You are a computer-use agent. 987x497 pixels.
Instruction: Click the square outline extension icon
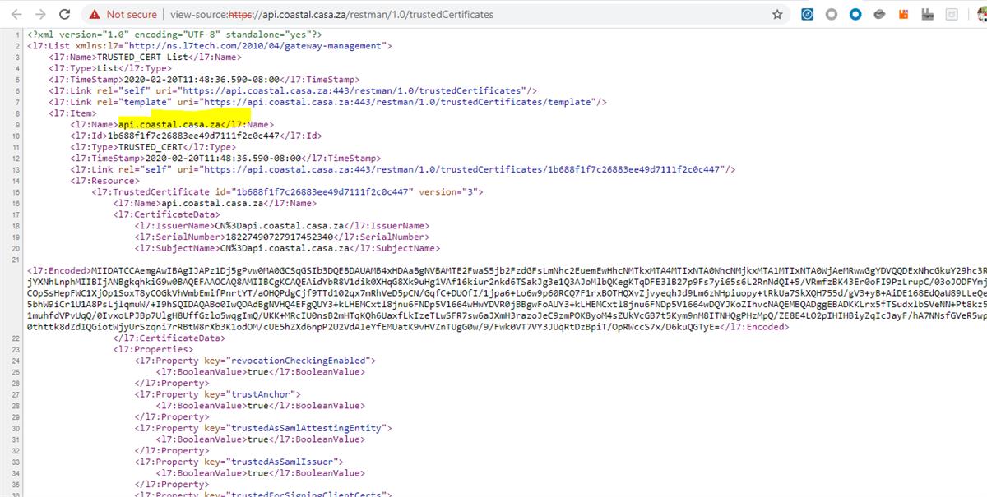(952, 14)
